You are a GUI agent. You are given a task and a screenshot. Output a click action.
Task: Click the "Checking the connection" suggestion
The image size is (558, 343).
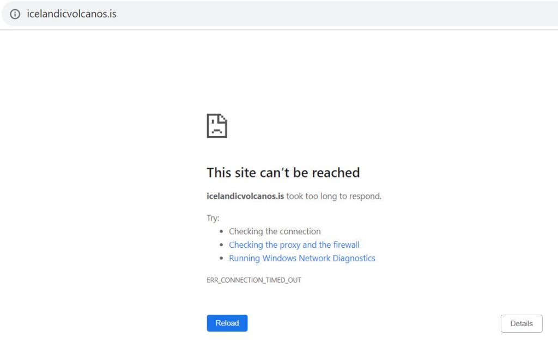tap(275, 231)
